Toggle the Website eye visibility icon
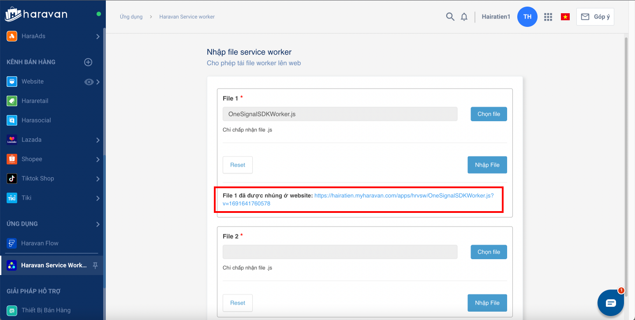This screenshot has height=320, width=635. (x=89, y=82)
